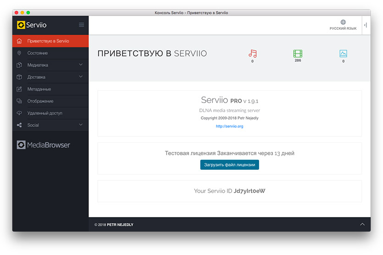Click the globe language icon
Image resolution: width=383 pixels, height=255 pixels.
click(343, 22)
